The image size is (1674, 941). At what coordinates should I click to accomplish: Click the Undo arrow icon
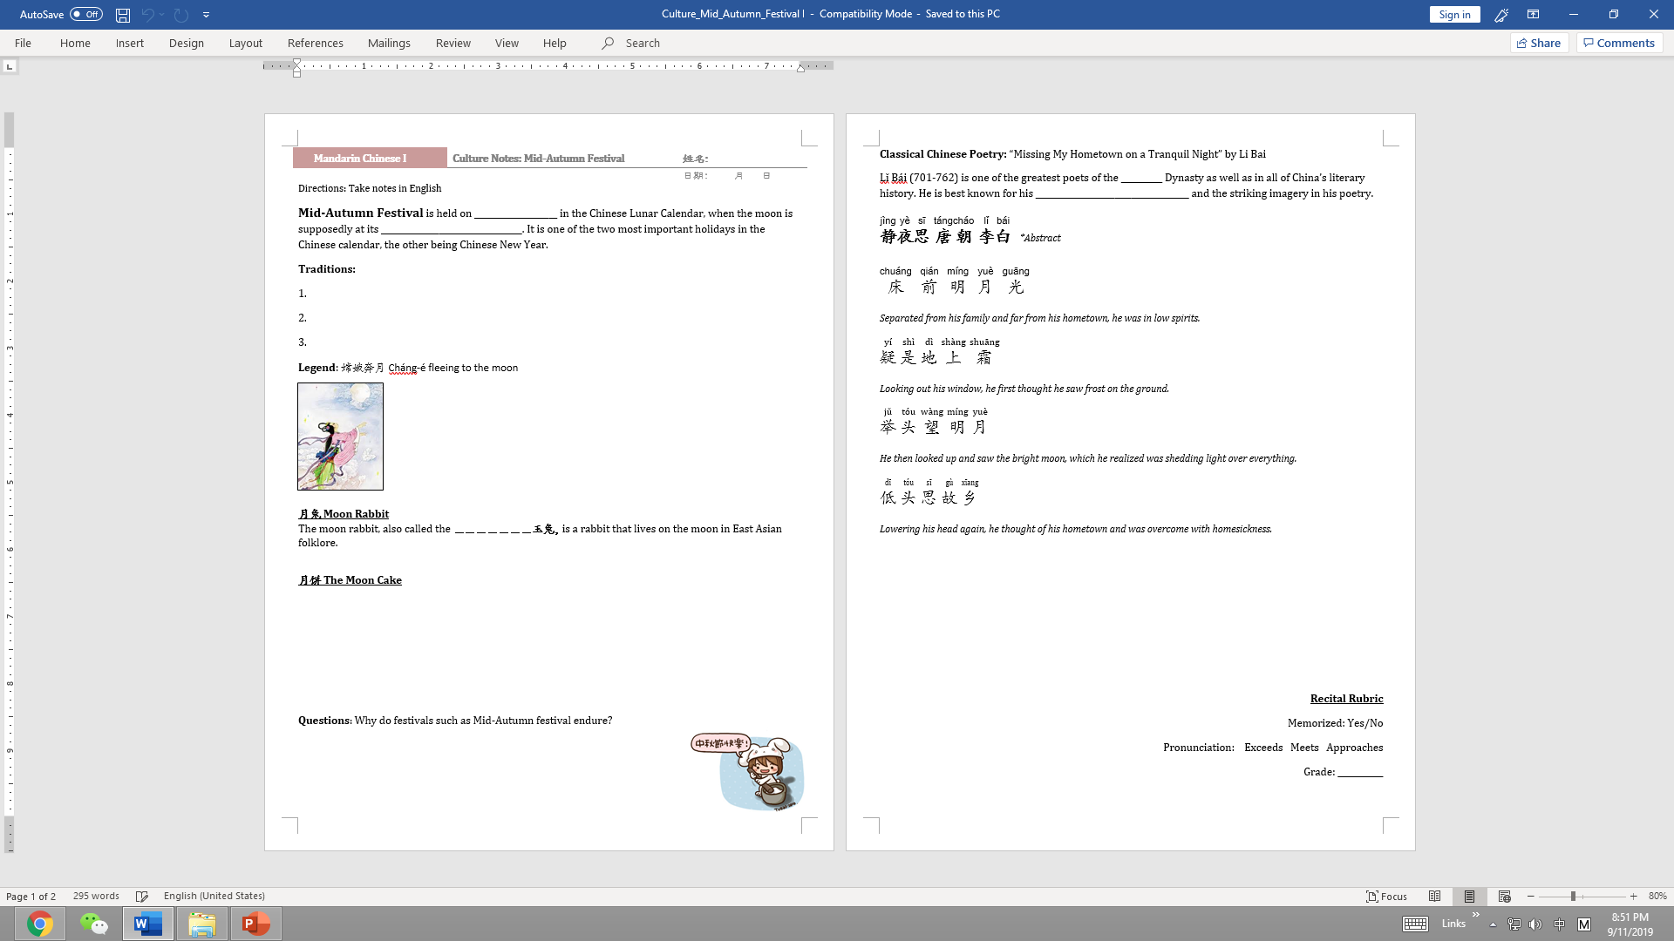(147, 15)
